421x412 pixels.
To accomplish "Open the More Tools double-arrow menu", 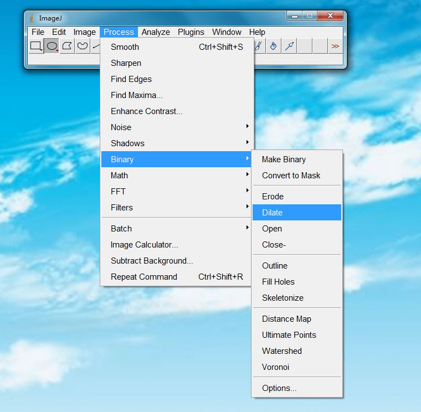I will pos(335,47).
